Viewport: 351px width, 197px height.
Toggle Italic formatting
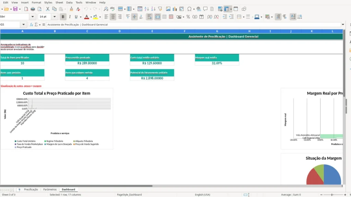pos(70,17)
